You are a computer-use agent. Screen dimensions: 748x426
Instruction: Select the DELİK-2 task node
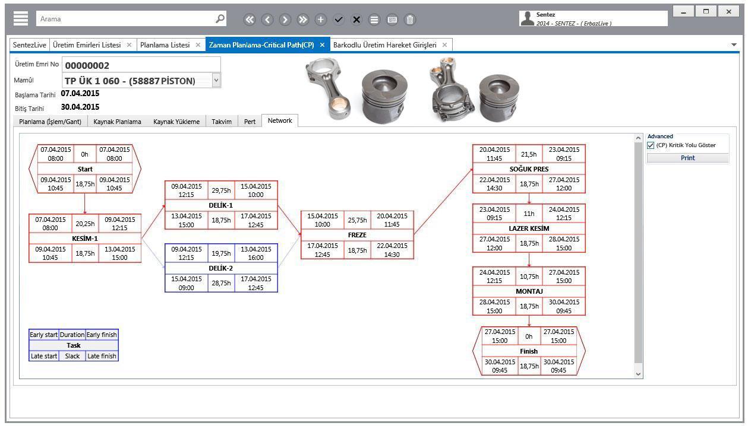(x=221, y=268)
